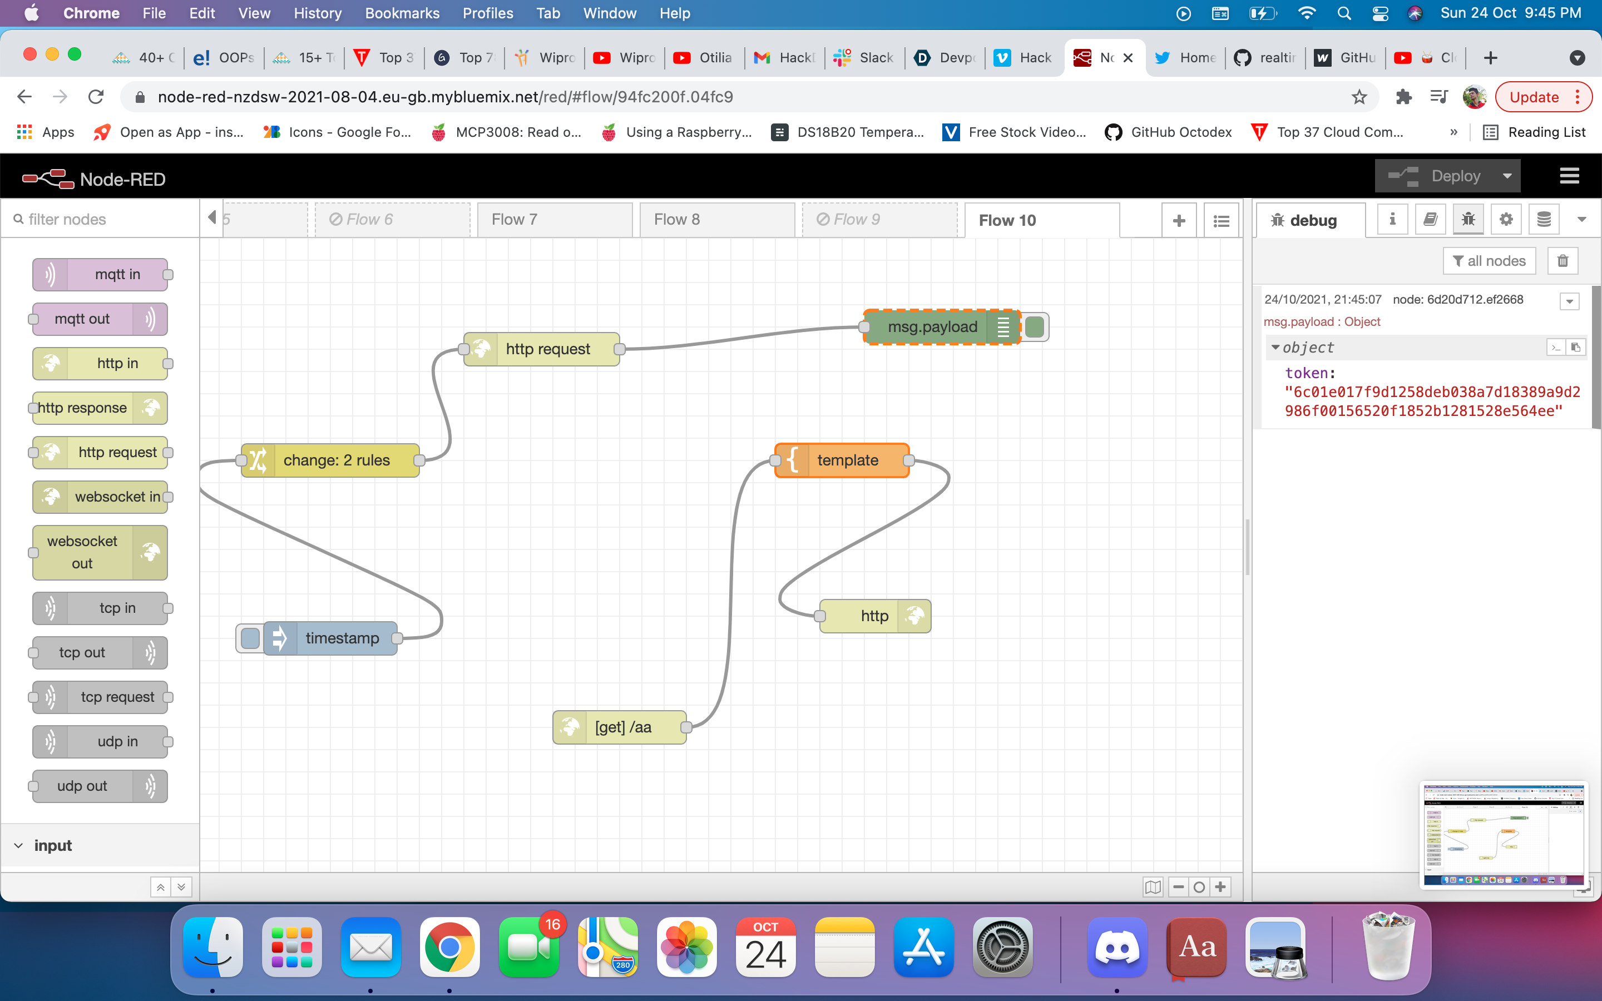Toggle the msg.payload debug node output button
The width and height of the screenshot is (1602, 1001).
pos(1035,326)
